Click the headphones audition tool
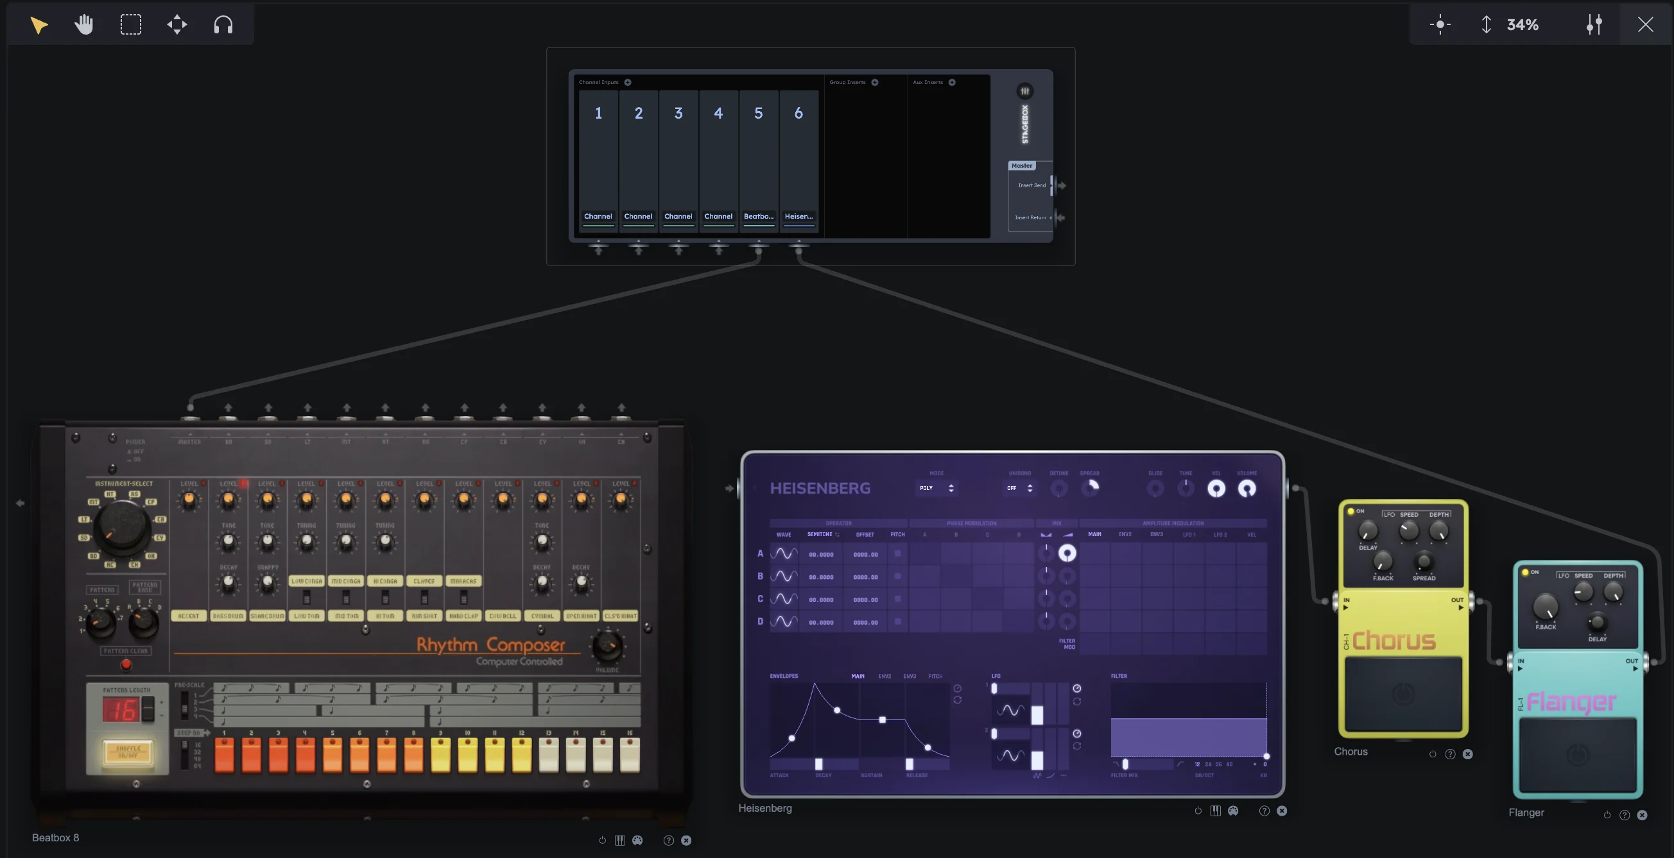 [x=223, y=24]
